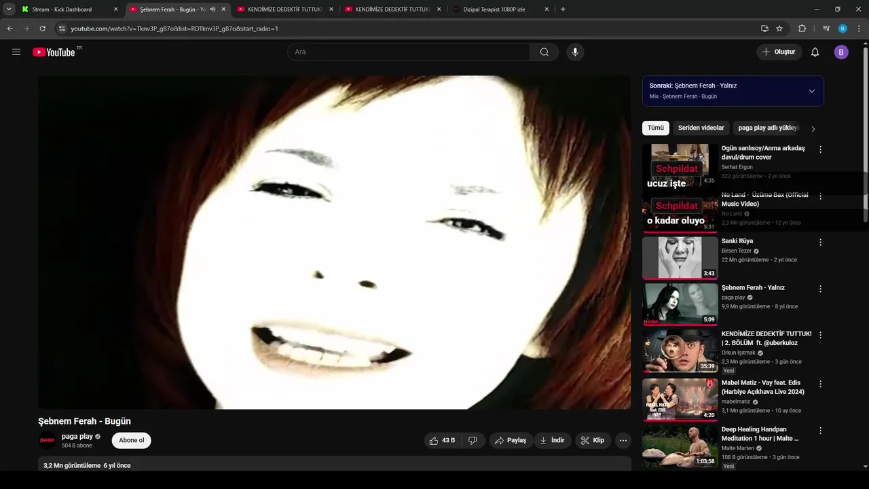The image size is (869, 489).
Task: Switch to third tab KENDİMİZE DEDEKTİF TUTTUK
Action: [x=285, y=10]
